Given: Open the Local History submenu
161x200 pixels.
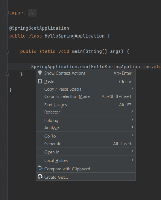Looking at the screenshot, I should [86, 160].
